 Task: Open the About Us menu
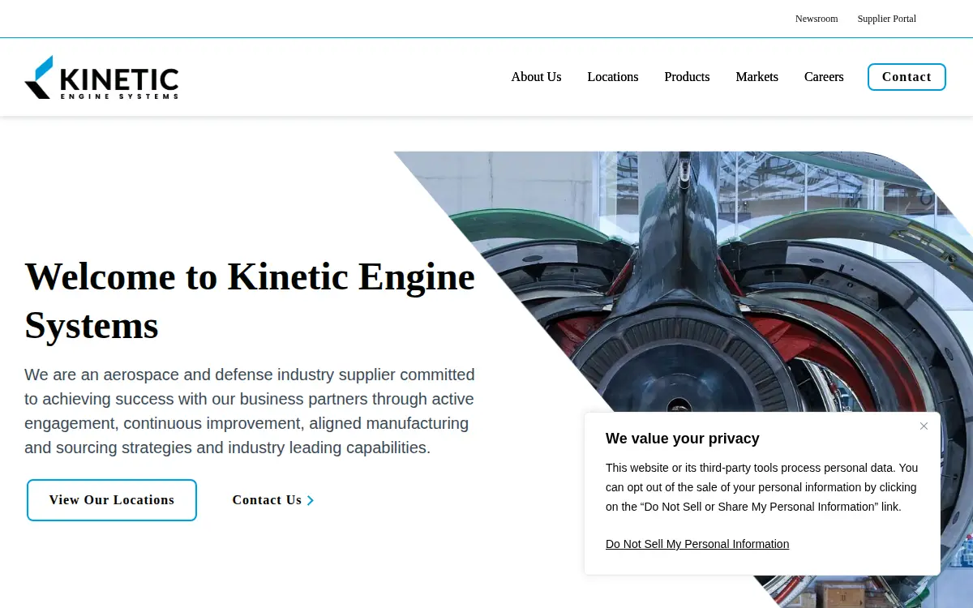point(536,77)
